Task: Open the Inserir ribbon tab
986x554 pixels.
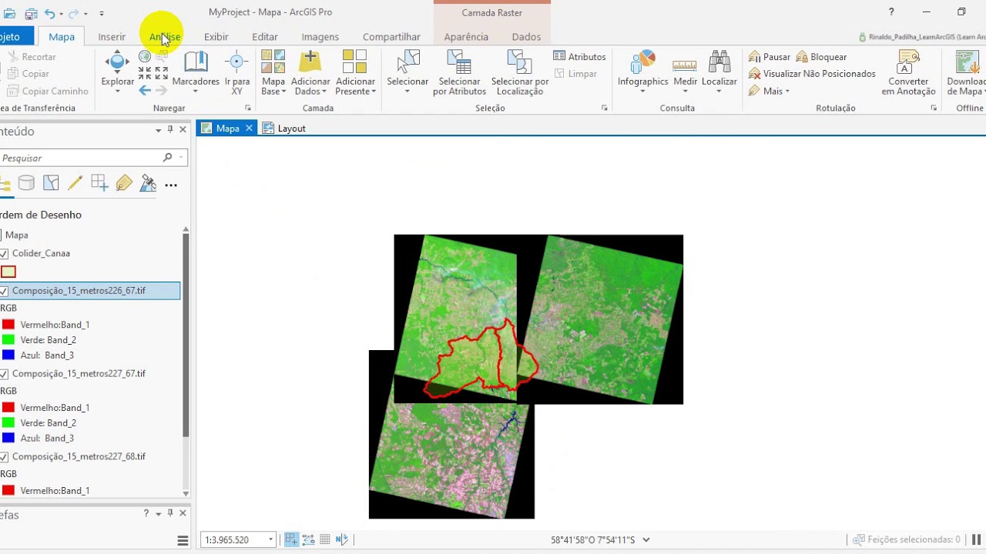Action: (x=112, y=37)
